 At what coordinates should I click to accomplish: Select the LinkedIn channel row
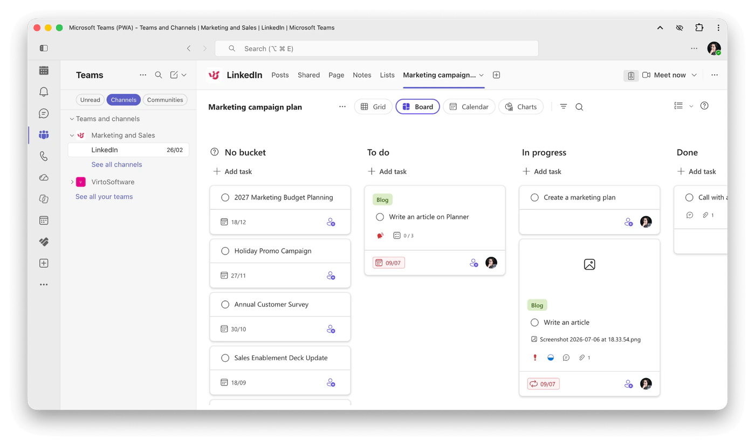[x=128, y=150]
